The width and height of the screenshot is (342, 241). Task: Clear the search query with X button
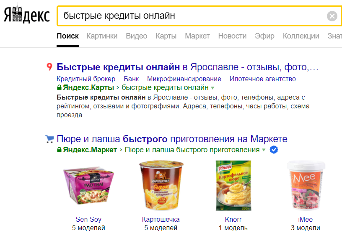tap(332, 16)
